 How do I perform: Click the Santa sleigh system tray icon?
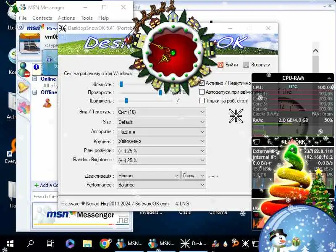215,244
